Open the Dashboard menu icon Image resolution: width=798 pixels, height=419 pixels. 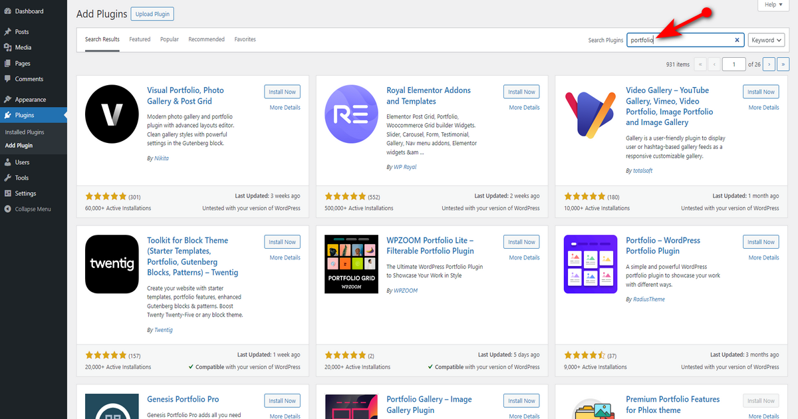tap(7, 11)
